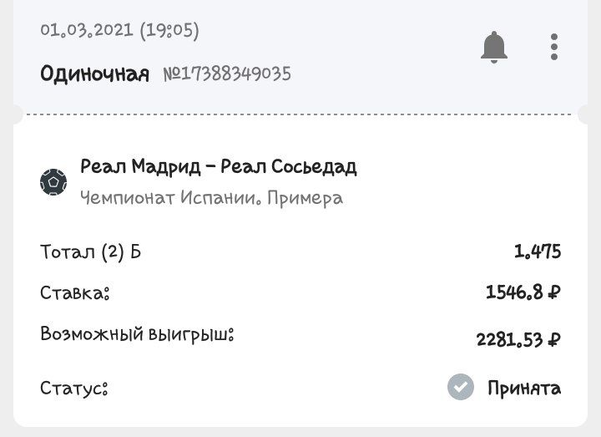Select the Тотал (2) Б bet line
The height and width of the screenshot is (437, 601).
point(91,252)
